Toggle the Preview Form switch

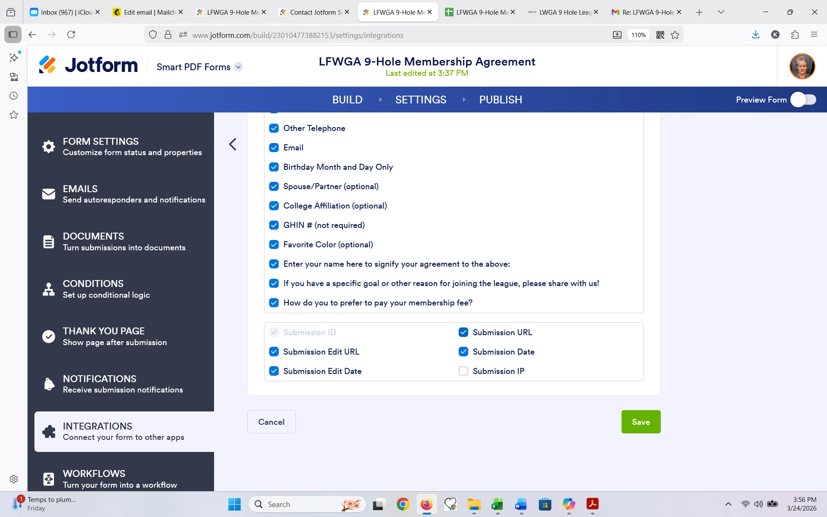tap(803, 100)
